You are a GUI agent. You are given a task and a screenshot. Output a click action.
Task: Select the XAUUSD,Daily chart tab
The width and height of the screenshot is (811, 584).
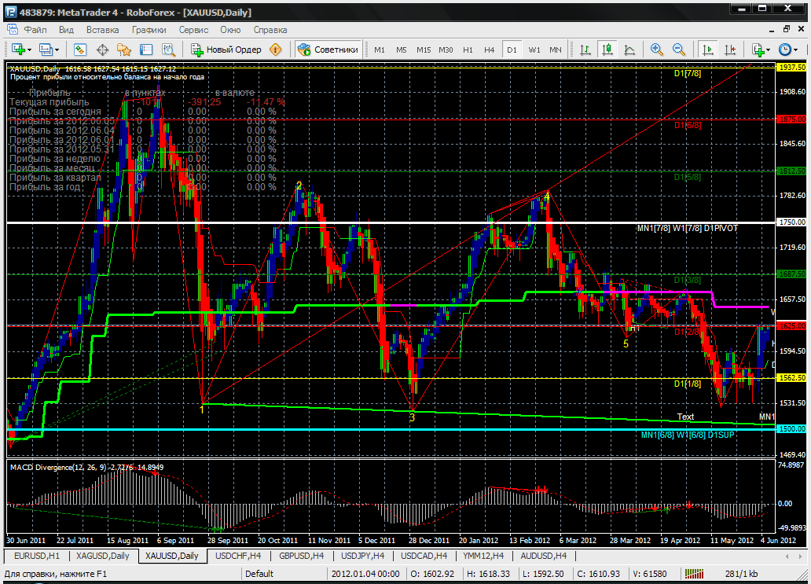(172, 556)
